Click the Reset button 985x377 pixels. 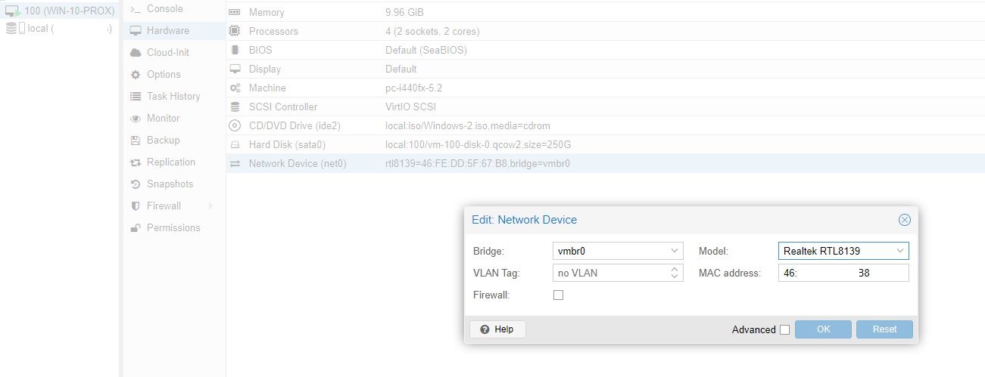pos(884,329)
